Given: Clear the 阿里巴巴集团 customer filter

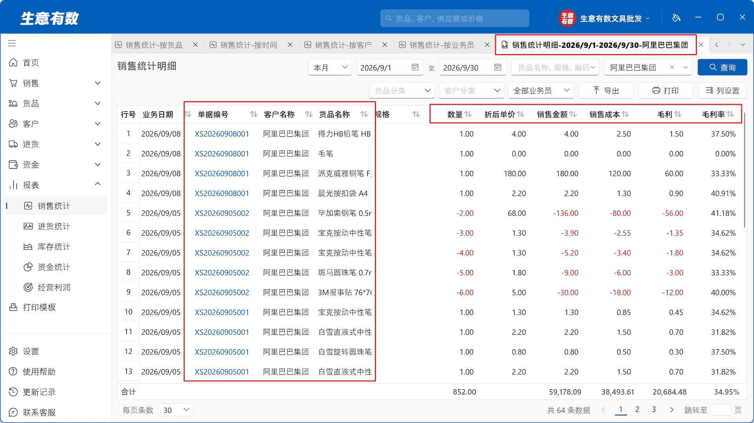Looking at the screenshot, I should coord(672,67).
